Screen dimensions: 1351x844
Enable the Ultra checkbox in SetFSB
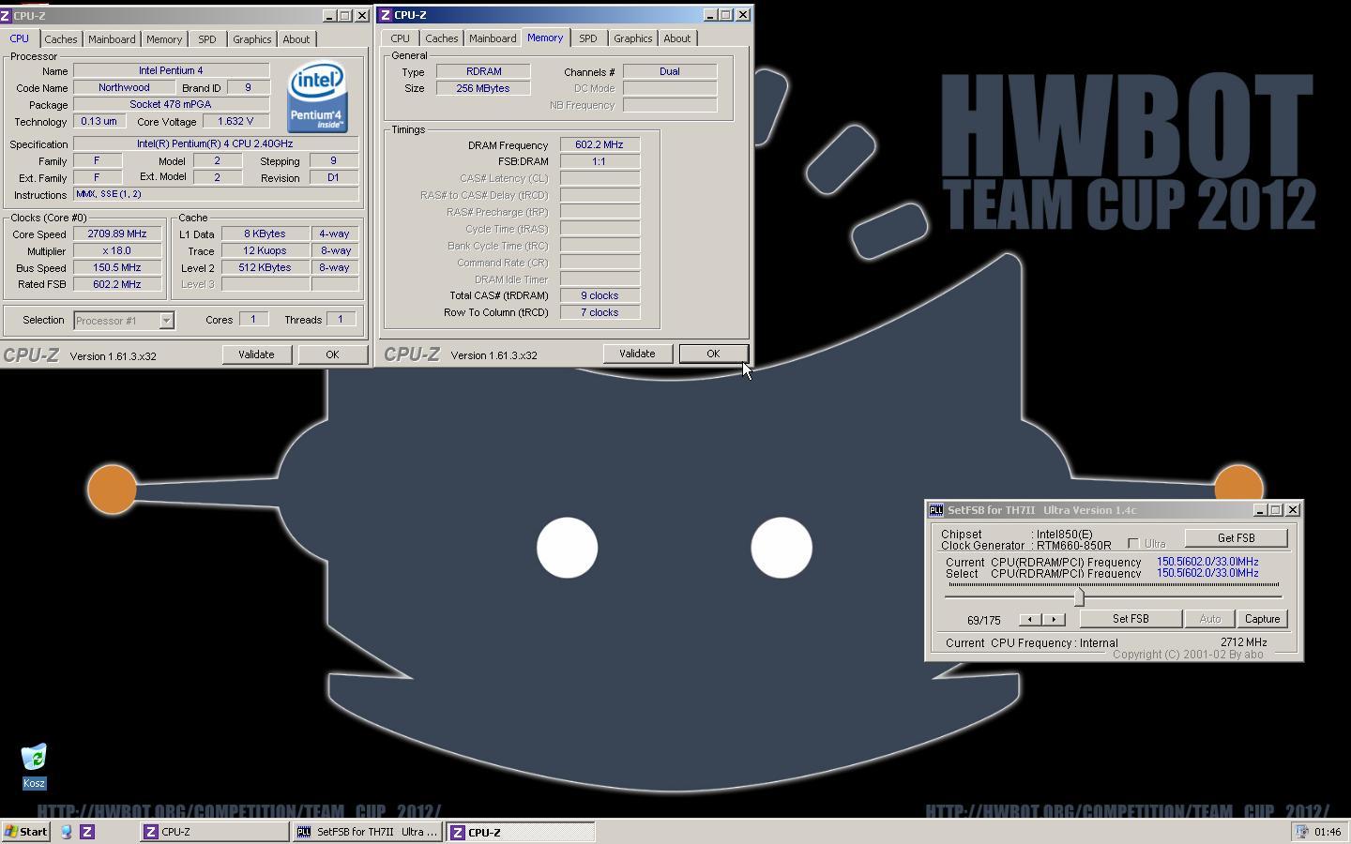tap(1133, 544)
